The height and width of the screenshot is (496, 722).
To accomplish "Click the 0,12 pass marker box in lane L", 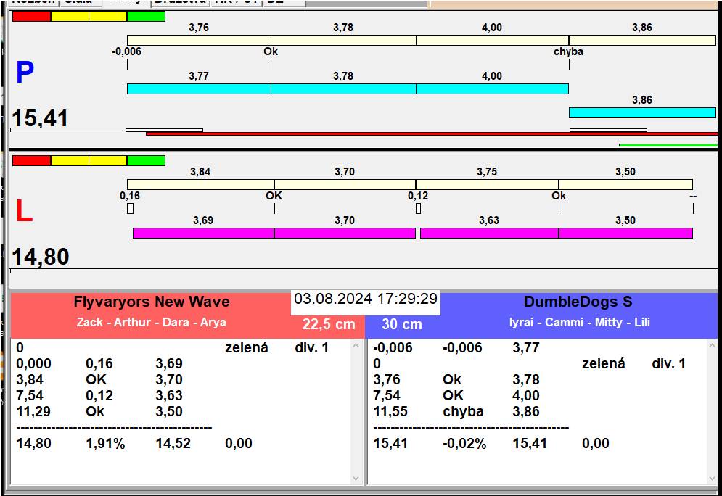I will [x=418, y=209].
